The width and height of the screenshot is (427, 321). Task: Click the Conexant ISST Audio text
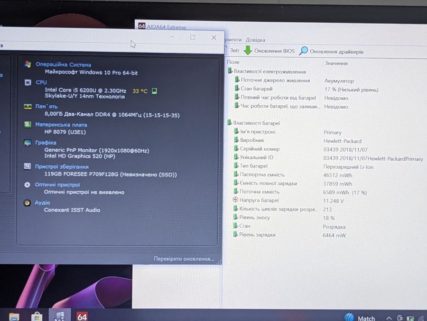coord(72,210)
